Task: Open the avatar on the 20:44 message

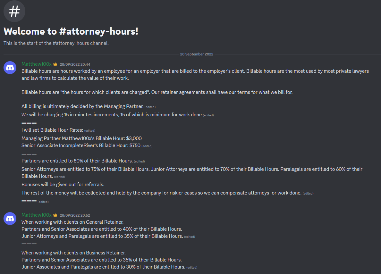Action: [10, 68]
